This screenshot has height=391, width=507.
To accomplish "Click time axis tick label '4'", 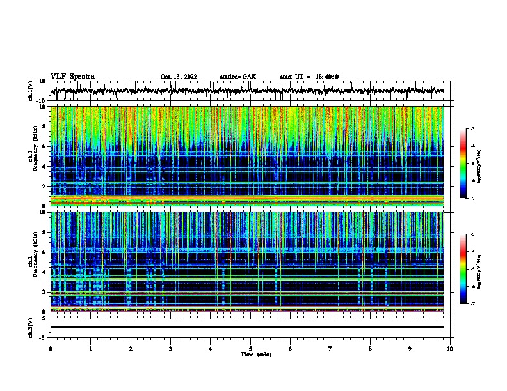I will pyautogui.click(x=210, y=348).
